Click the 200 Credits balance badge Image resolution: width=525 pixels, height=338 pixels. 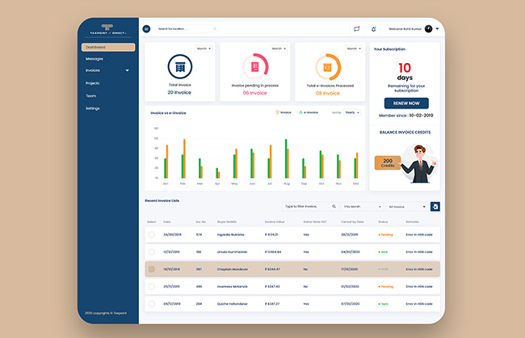(x=388, y=163)
